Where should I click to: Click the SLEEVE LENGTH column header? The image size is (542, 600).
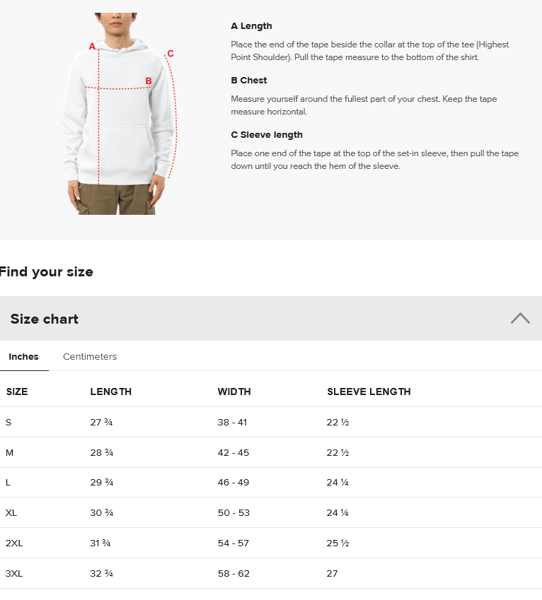click(369, 392)
